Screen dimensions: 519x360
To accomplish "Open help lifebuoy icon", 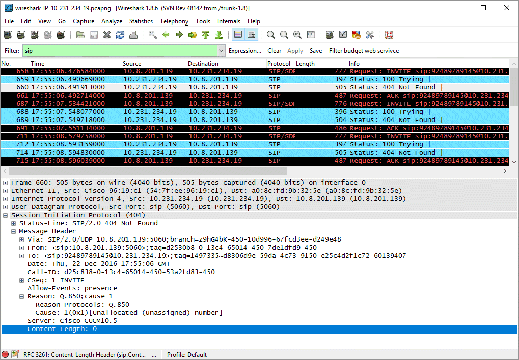I will click(x=389, y=35).
